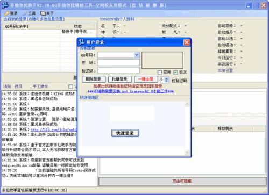The width and height of the screenshot is (269, 195).
Task: Click the 拷贝 link above the log
Action: [18, 86]
